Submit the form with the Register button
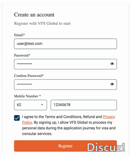The image size is (131, 156). coord(65,146)
